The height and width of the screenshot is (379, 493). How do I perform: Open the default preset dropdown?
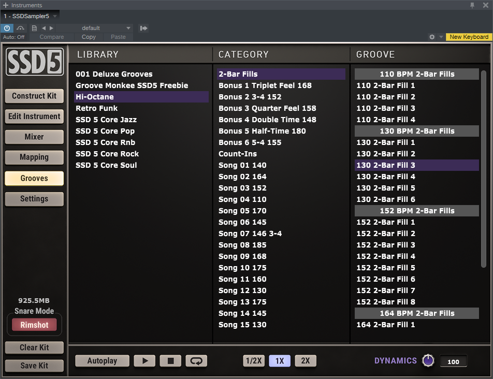94,28
